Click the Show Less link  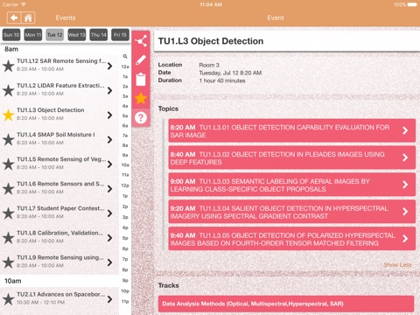click(x=397, y=265)
